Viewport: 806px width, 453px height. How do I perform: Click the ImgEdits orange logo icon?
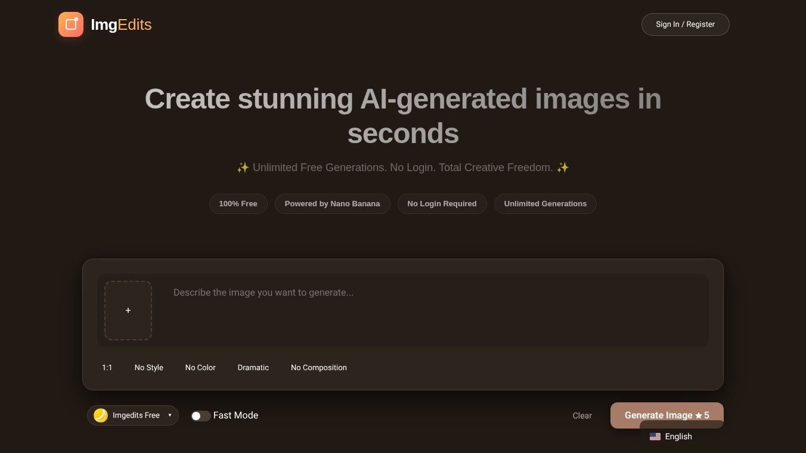tap(71, 24)
